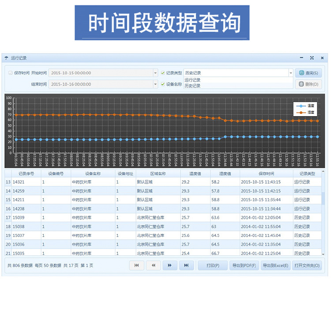Minimize the 运行记录 window
The height and width of the screenshot is (309, 331).
click(301, 58)
